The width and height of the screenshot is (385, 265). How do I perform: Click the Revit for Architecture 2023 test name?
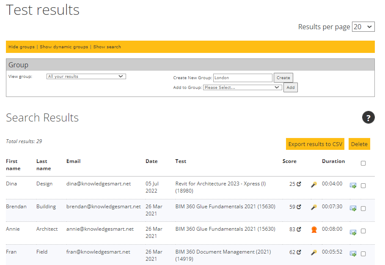[x=220, y=187]
